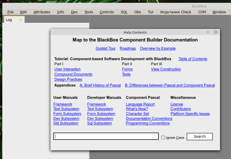This screenshot has height=159, width=231.
Task: Follow the Guided Tour link
Action: pos(106,48)
